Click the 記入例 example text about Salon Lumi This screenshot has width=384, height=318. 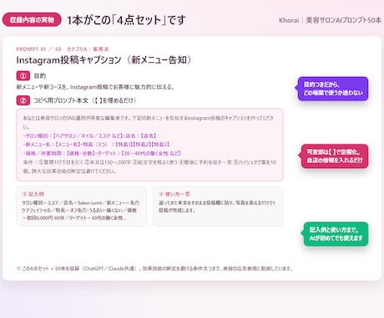pyautogui.click(x=81, y=210)
